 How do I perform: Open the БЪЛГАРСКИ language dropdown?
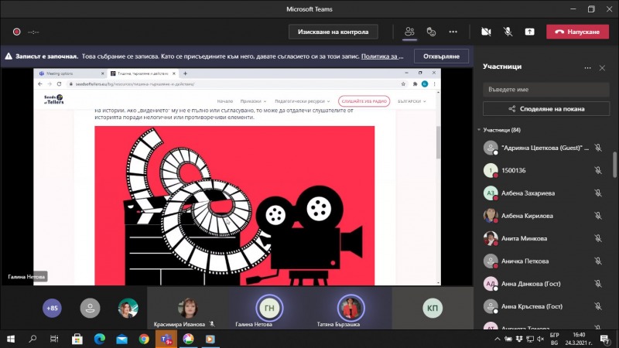pos(412,101)
